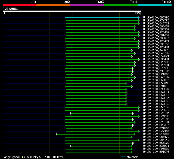The height and width of the screenshot is (159, 174).
Task: Choose the UniRef100_B2G334 label
Action: point(156,65)
